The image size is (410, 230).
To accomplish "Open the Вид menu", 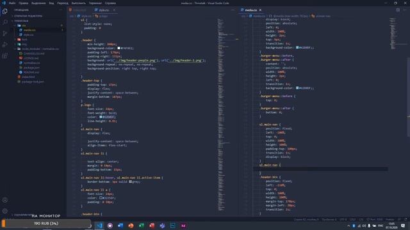I will coord(51,3).
